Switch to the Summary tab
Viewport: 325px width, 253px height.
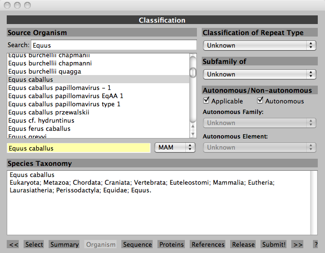click(x=65, y=244)
